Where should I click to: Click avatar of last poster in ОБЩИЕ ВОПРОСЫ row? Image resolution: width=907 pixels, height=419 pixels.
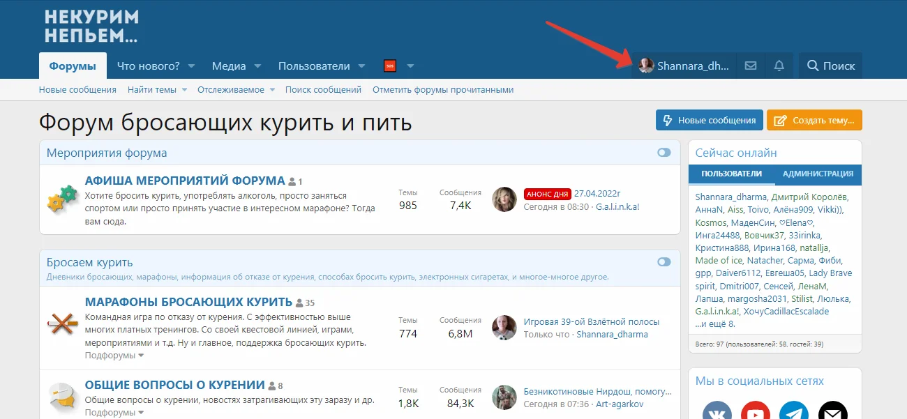point(504,397)
